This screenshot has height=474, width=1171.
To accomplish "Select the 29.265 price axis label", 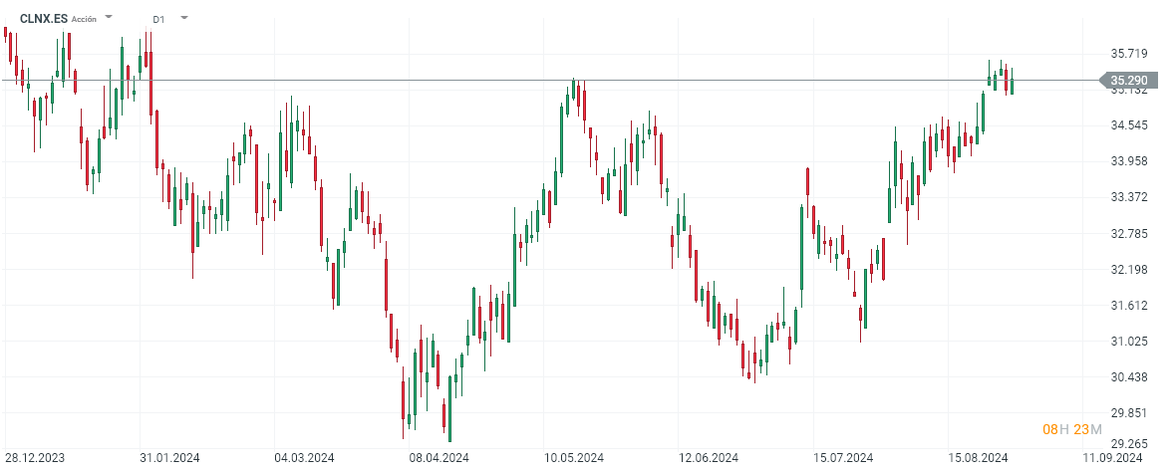I will pos(1128,445).
